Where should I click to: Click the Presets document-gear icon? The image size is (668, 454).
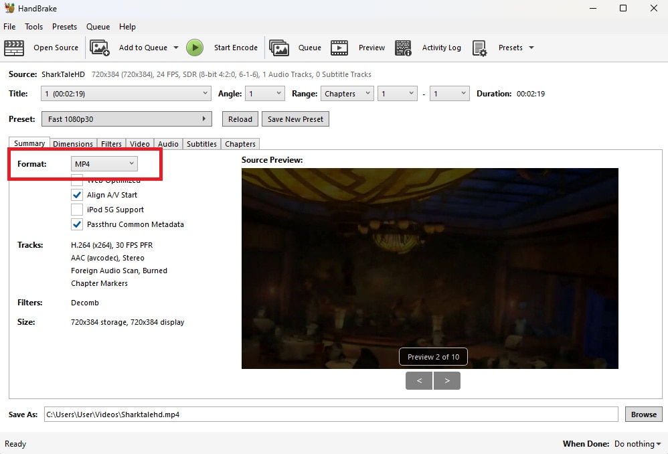(x=480, y=48)
